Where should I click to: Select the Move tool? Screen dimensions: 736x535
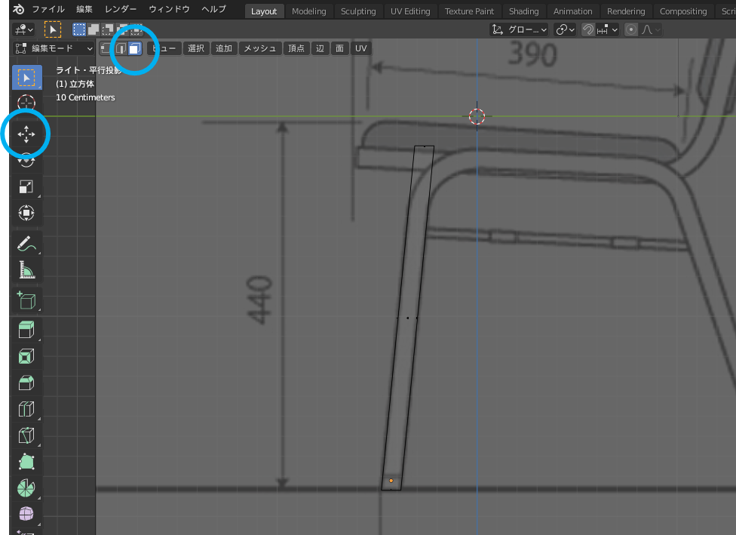26,134
